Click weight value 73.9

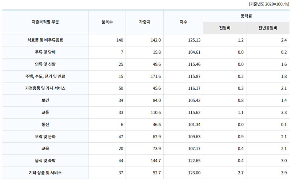(x=157, y=149)
